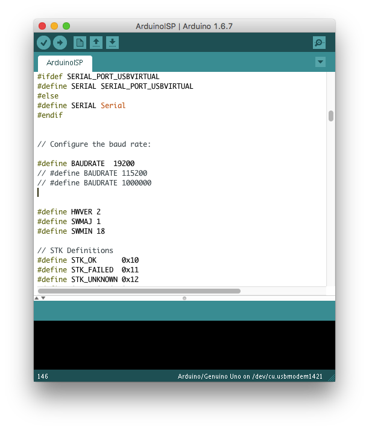Click 'Arduino/Genuino Uno on /dev/cu.usbmodem1421' status

[x=250, y=376]
